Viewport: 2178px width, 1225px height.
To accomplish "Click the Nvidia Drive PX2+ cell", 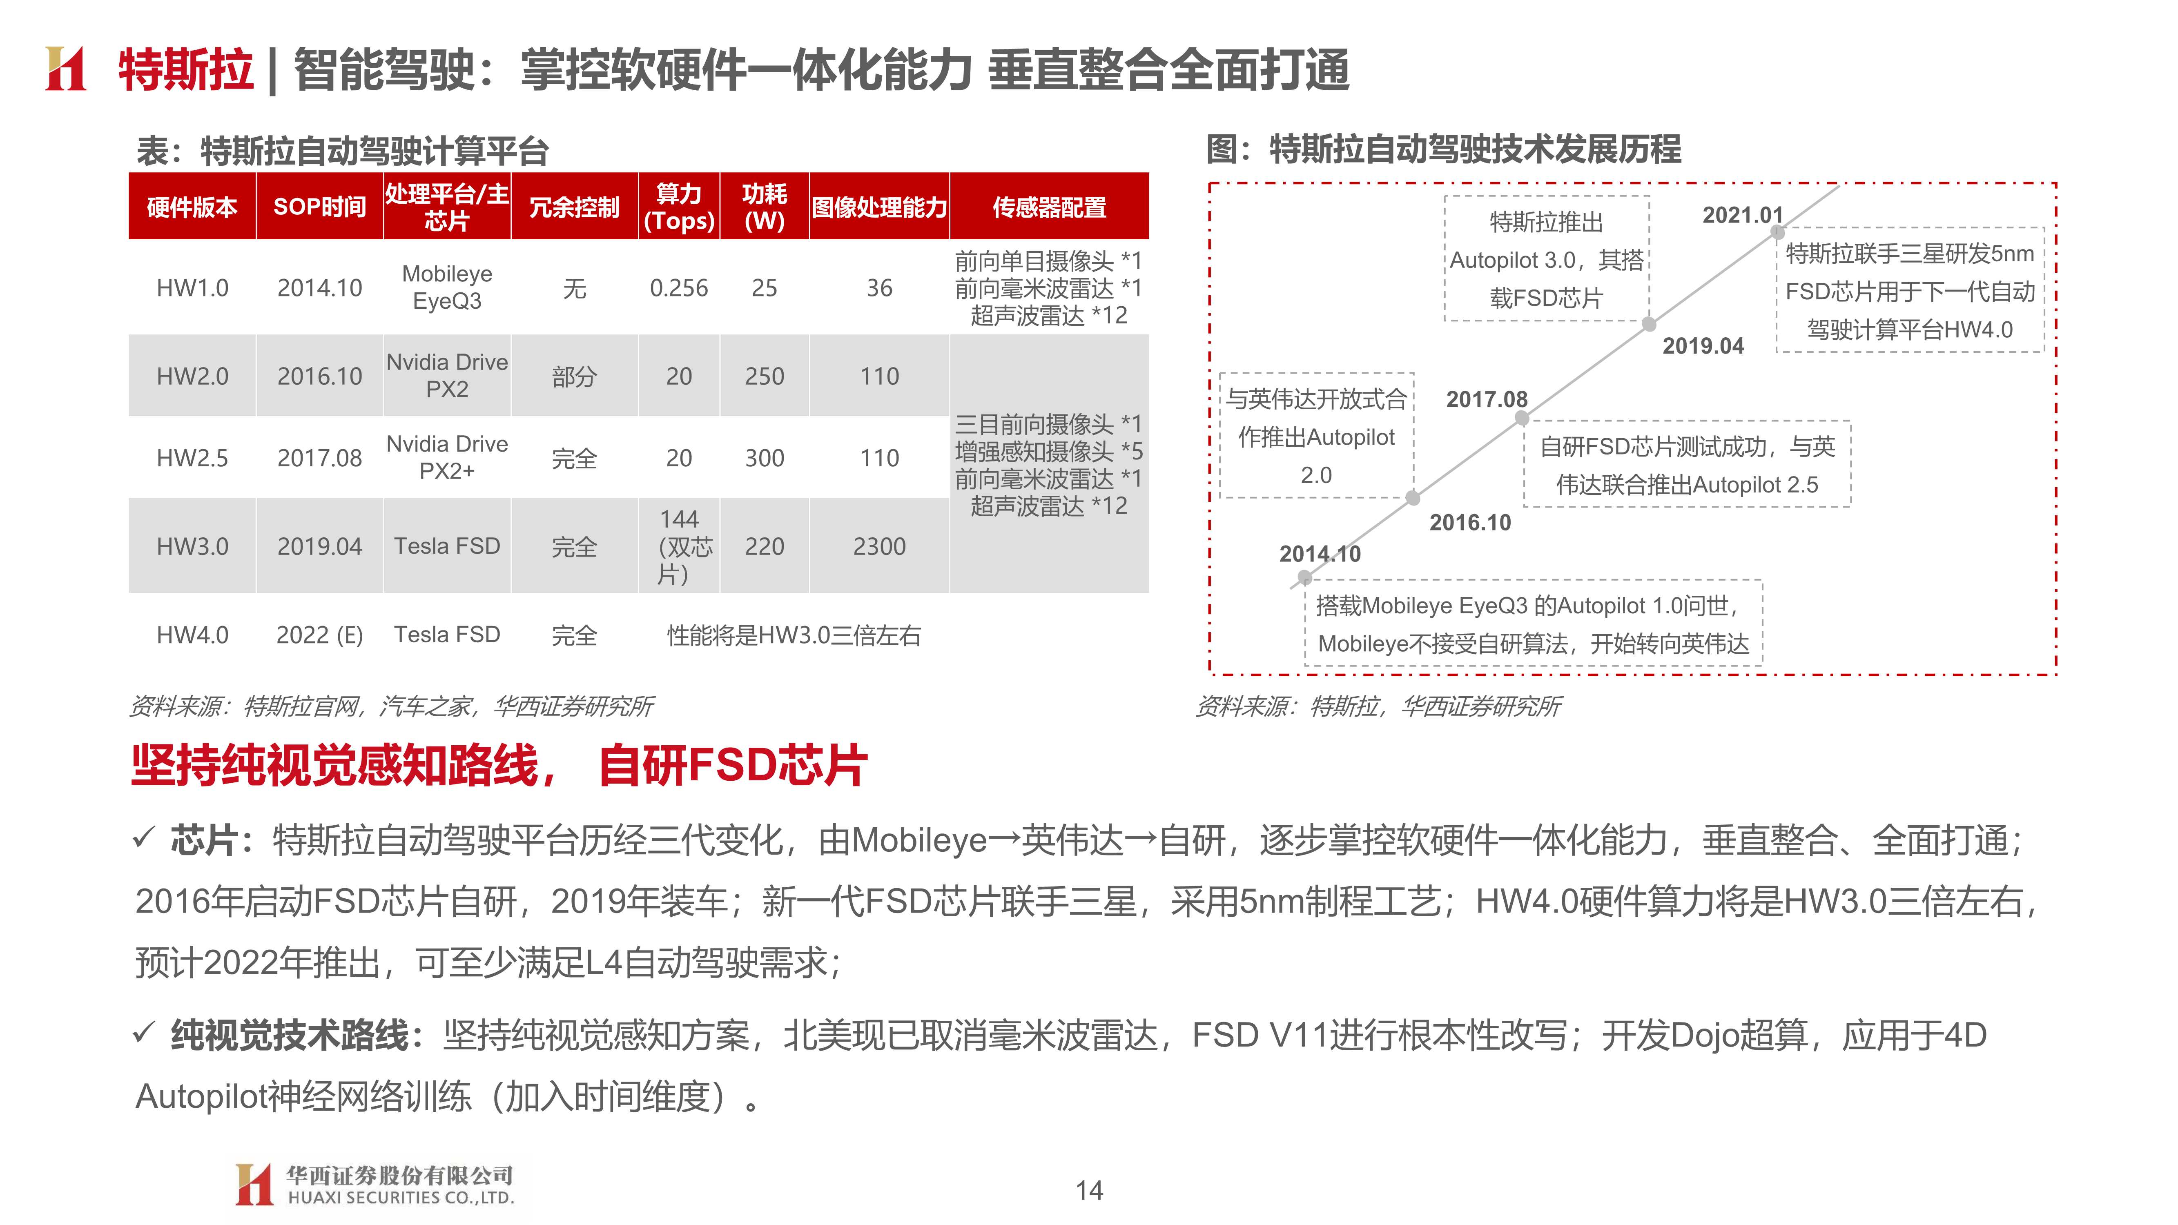I will [447, 458].
